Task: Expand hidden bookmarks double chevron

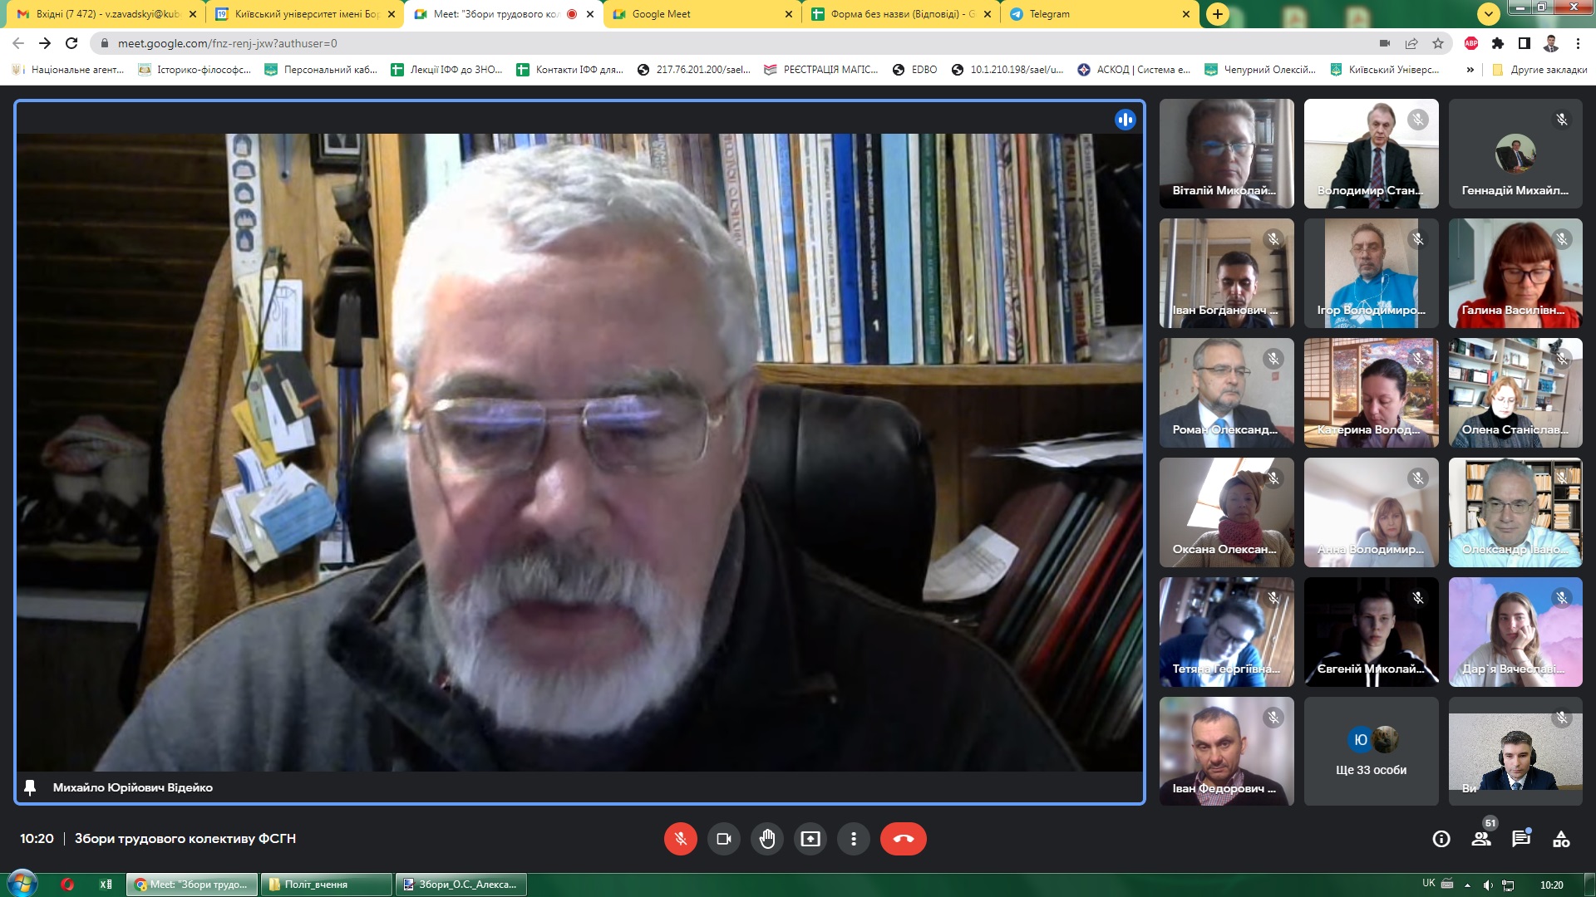Action: [1470, 70]
